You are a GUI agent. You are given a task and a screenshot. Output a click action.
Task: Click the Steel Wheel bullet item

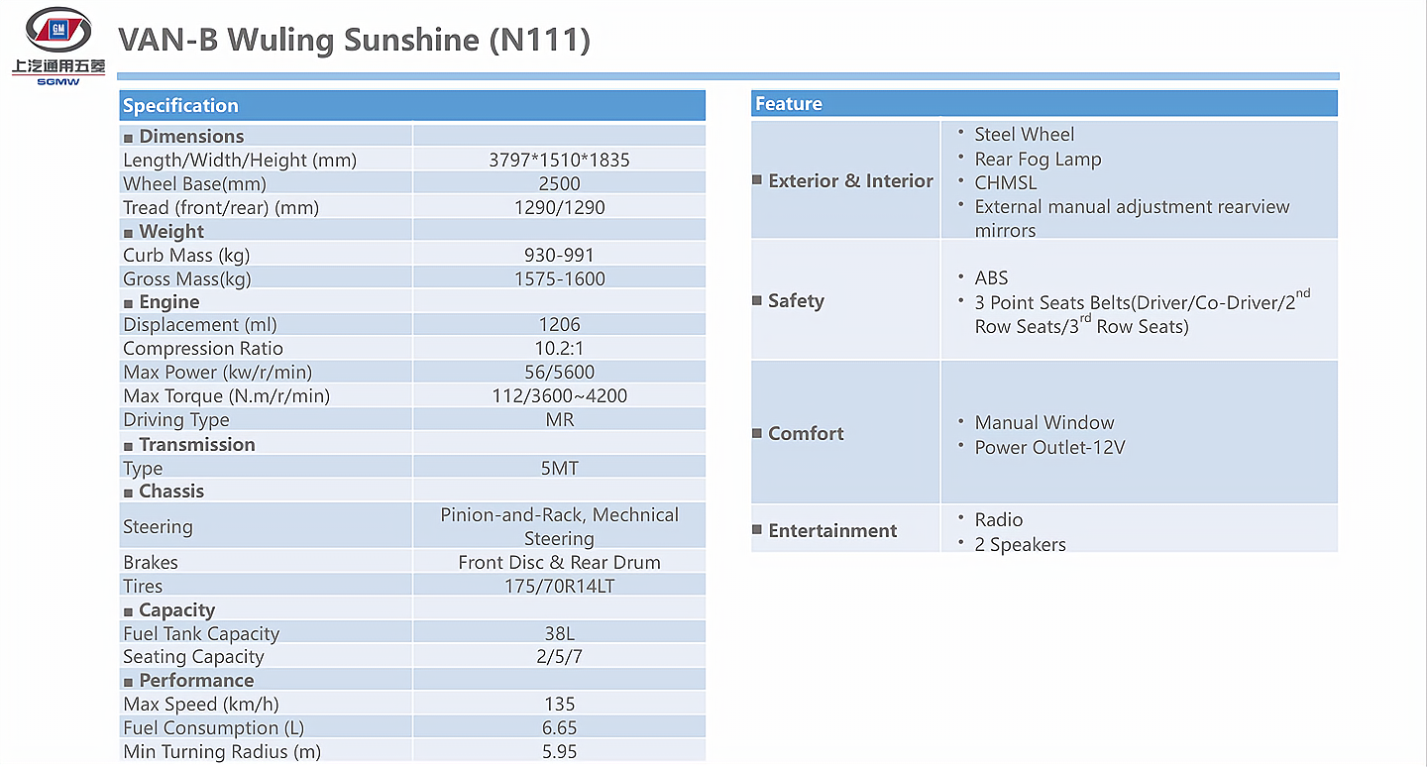pyautogui.click(x=1024, y=134)
